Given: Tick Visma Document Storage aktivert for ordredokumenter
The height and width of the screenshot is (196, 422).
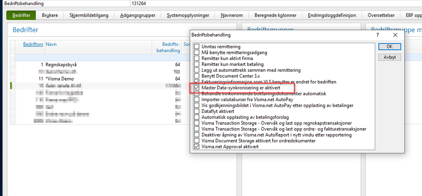Looking at the screenshot, I should [197, 141].
